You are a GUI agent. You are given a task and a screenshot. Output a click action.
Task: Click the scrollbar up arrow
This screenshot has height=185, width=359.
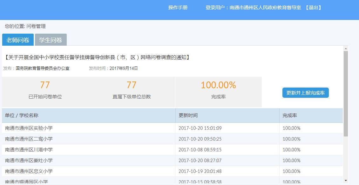[x=346, y=49]
